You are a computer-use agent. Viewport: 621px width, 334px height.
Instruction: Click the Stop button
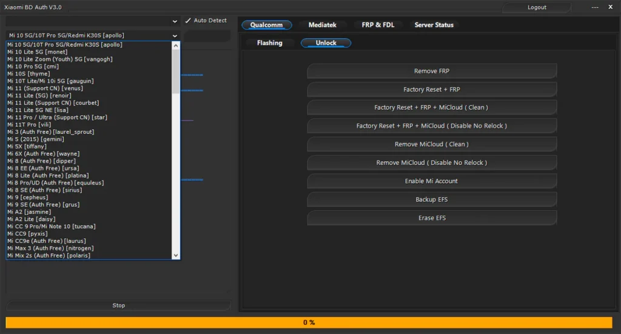point(118,306)
